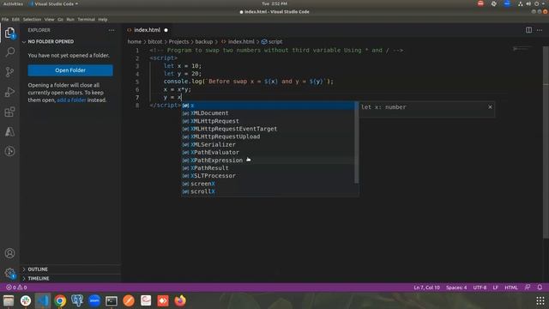
Task: Open the Run and Debug view
Action: coord(9,92)
